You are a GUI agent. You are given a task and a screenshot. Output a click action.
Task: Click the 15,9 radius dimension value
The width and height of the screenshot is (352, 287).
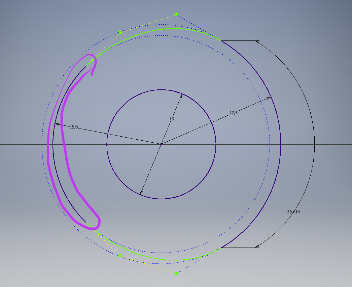tap(74, 127)
